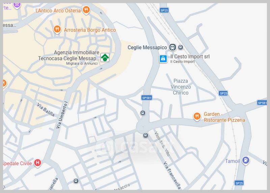Select the Il Cesto Import shopping pin

click(x=163, y=59)
